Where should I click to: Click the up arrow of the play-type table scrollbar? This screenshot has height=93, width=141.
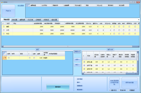click(x=138, y=52)
